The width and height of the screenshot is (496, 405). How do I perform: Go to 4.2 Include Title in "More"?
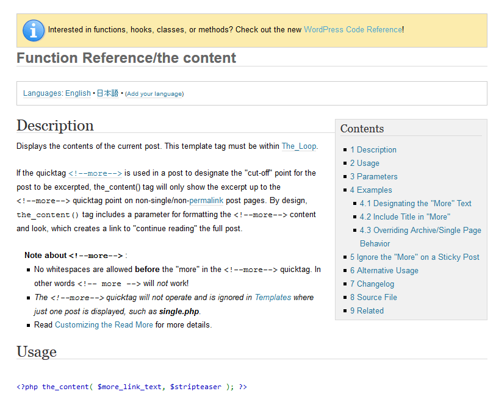pyautogui.click(x=405, y=217)
